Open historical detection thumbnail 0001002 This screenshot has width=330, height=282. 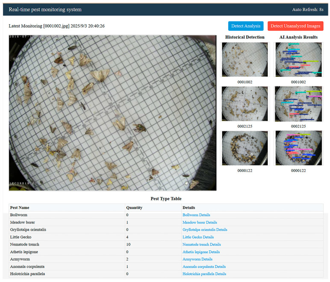click(245, 59)
